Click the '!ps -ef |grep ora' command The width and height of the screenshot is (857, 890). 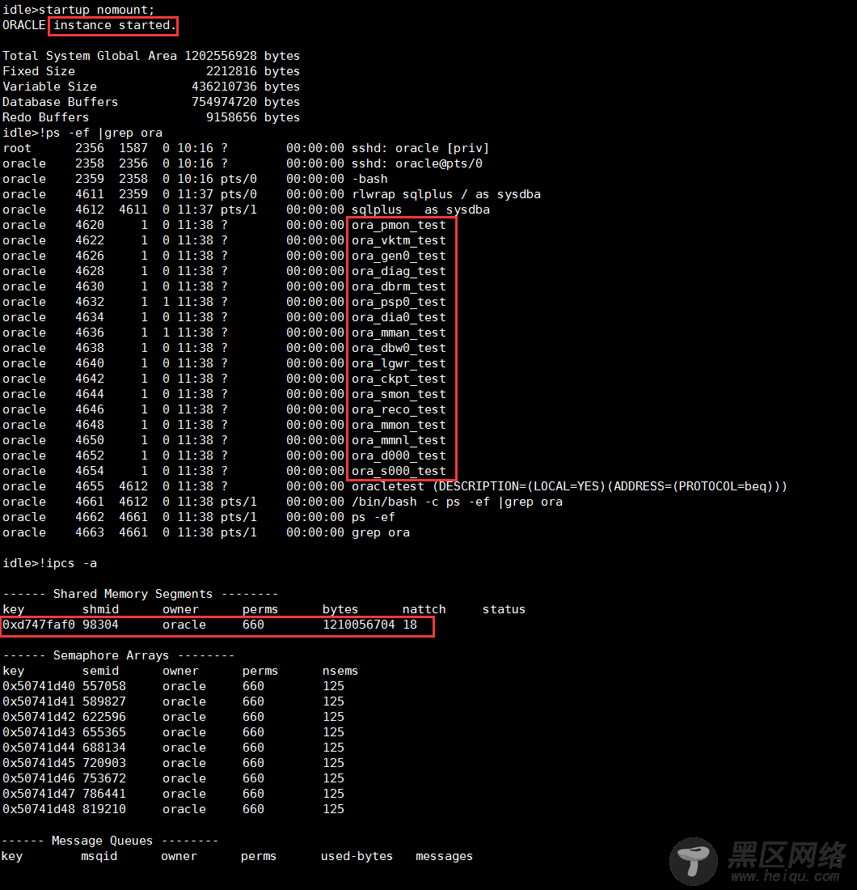tap(100, 132)
